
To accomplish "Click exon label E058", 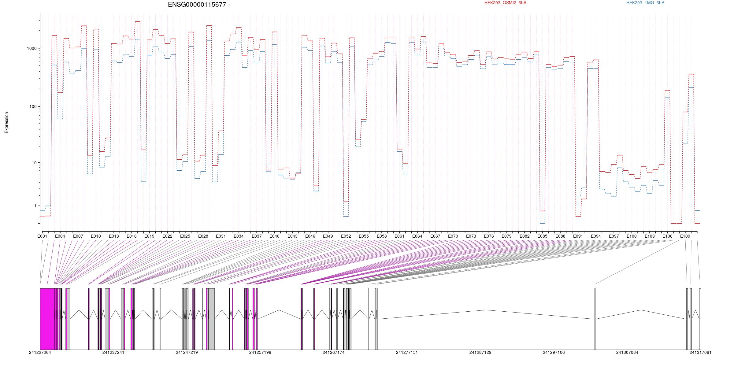I will click(x=382, y=236).
